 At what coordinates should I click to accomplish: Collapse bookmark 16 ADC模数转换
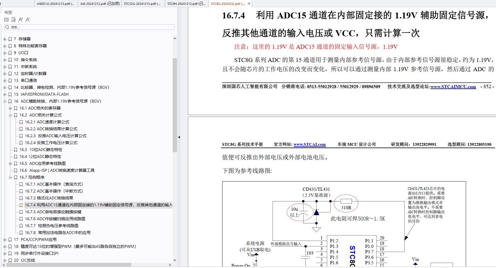(5, 101)
